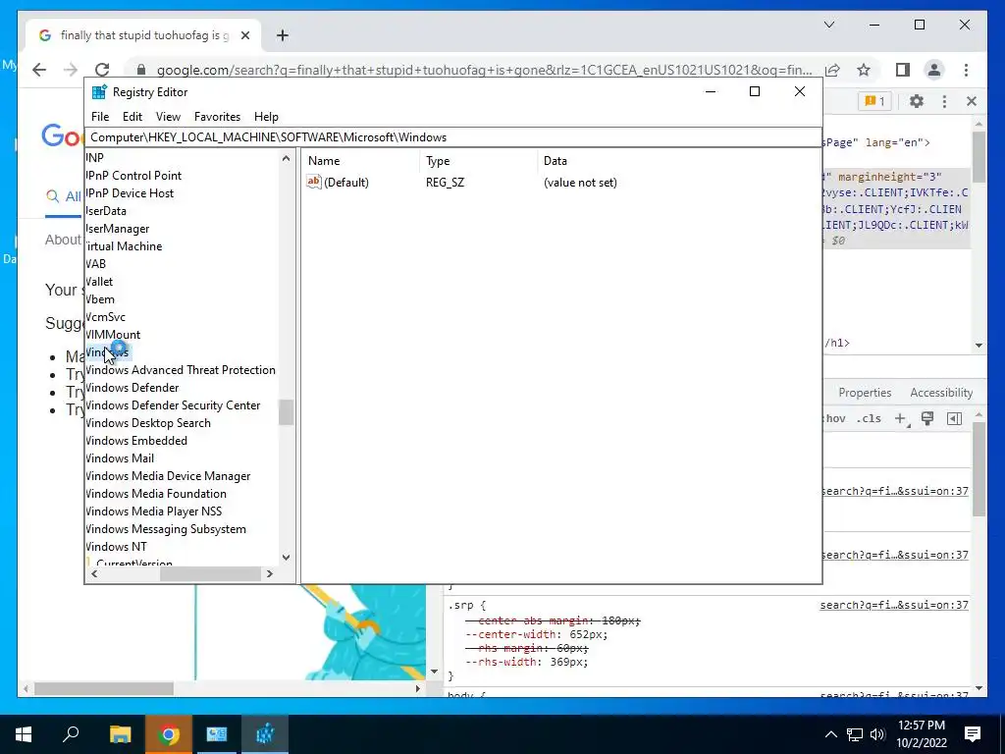This screenshot has width=1005, height=754.
Task: Click tree pane scroll right arrow
Action: point(270,573)
